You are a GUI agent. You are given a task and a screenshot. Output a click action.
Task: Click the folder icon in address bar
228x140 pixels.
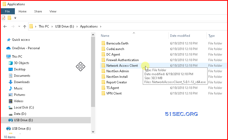point(31,26)
